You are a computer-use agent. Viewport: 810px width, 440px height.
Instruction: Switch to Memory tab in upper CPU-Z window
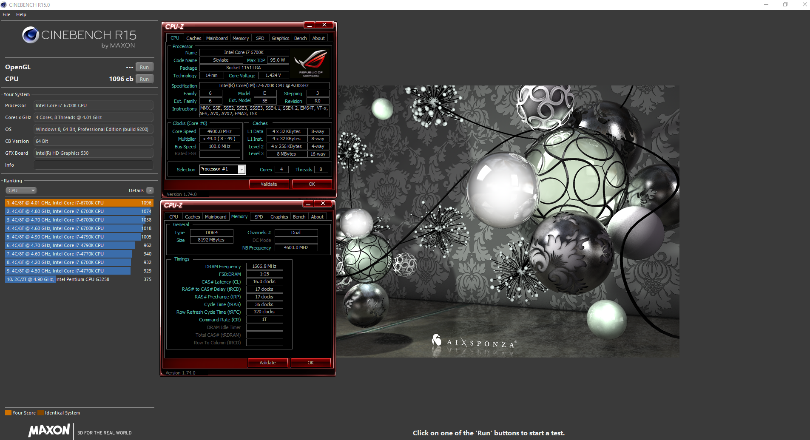point(241,38)
